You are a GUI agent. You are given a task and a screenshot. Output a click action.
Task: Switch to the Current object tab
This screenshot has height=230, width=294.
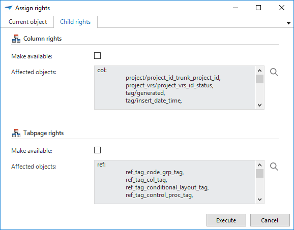tap(27, 22)
